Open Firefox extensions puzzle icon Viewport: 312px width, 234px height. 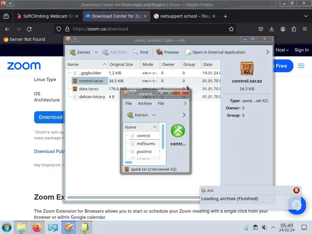point(294,29)
